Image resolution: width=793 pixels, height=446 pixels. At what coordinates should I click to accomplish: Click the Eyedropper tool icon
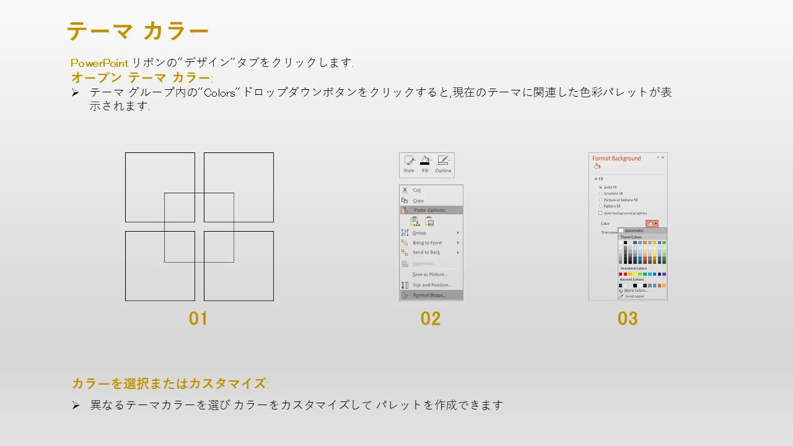621,296
